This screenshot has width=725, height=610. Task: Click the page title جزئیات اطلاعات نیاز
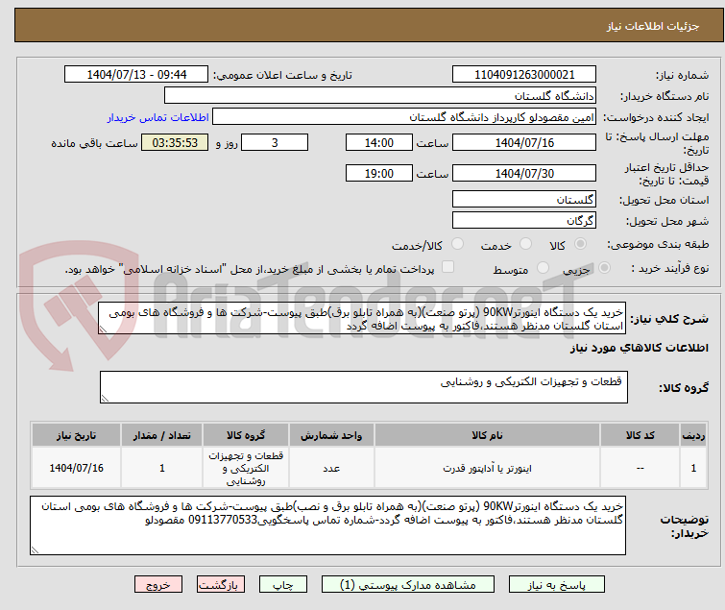point(652,26)
